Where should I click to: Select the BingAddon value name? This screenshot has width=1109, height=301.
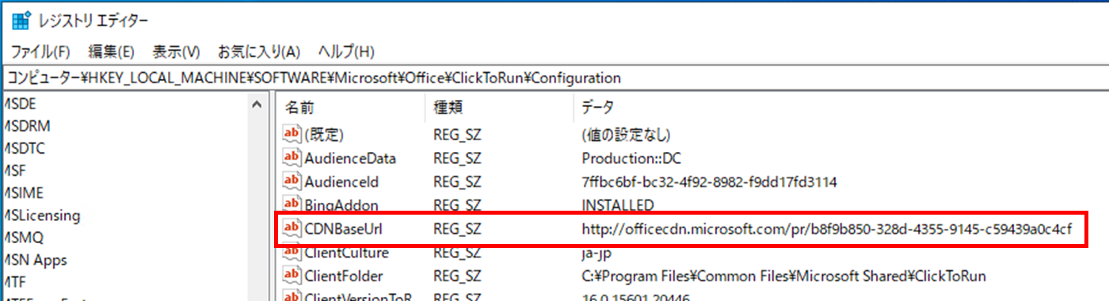pos(341,205)
